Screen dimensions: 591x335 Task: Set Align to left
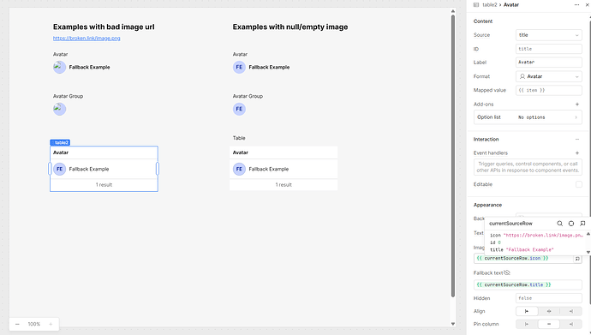[x=527, y=311]
